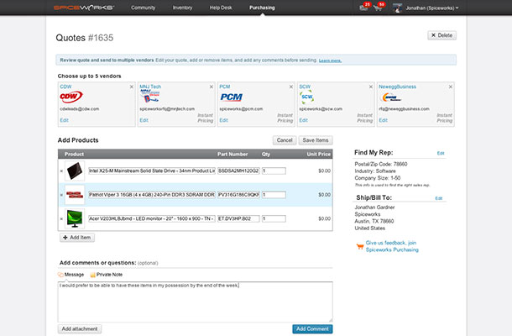Screen dimensions: 512x336
Task: Click the Add attachment button
Action: [x=80, y=328]
